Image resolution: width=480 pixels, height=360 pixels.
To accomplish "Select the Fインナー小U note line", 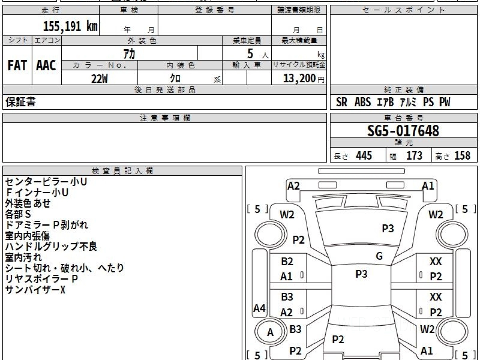I will [x=37, y=192].
